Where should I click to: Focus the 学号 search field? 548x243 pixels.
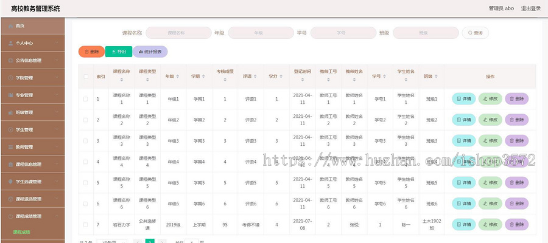click(343, 33)
